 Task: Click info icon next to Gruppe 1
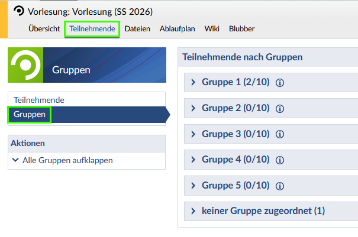280,83
